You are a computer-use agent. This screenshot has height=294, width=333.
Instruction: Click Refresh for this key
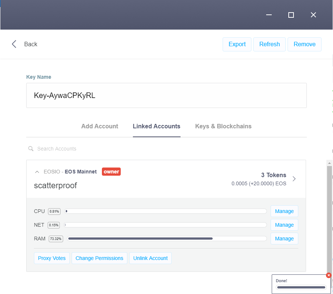click(269, 44)
